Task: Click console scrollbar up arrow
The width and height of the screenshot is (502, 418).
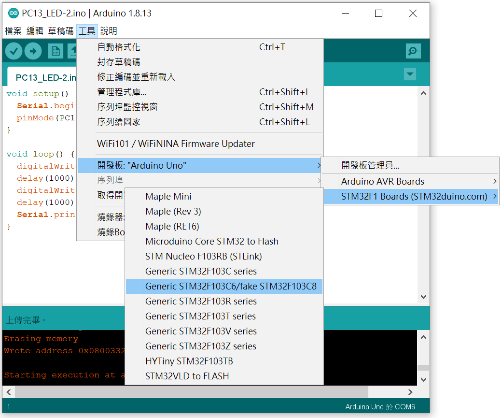Action: [423, 337]
